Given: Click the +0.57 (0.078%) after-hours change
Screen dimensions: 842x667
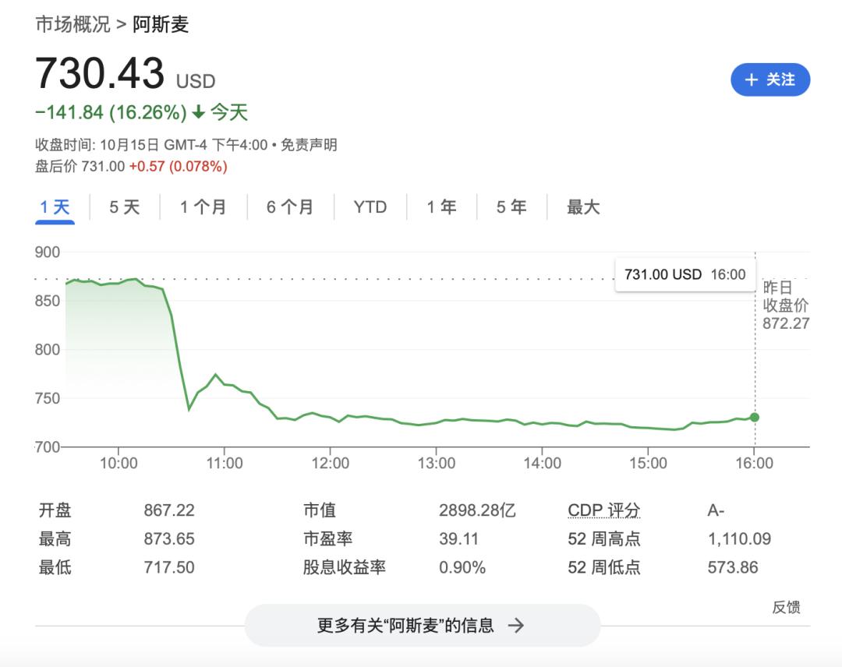Looking at the screenshot, I should [179, 166].
